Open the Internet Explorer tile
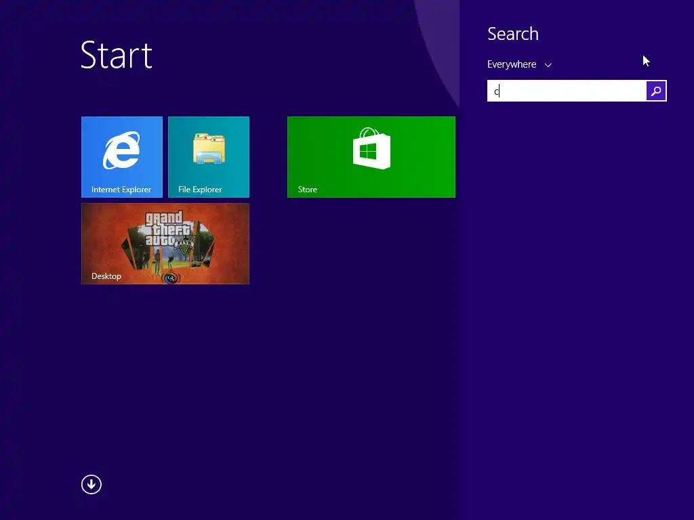The width and height of the screenshot is (694, 520). pyautogui.click(x=122, y=157)
